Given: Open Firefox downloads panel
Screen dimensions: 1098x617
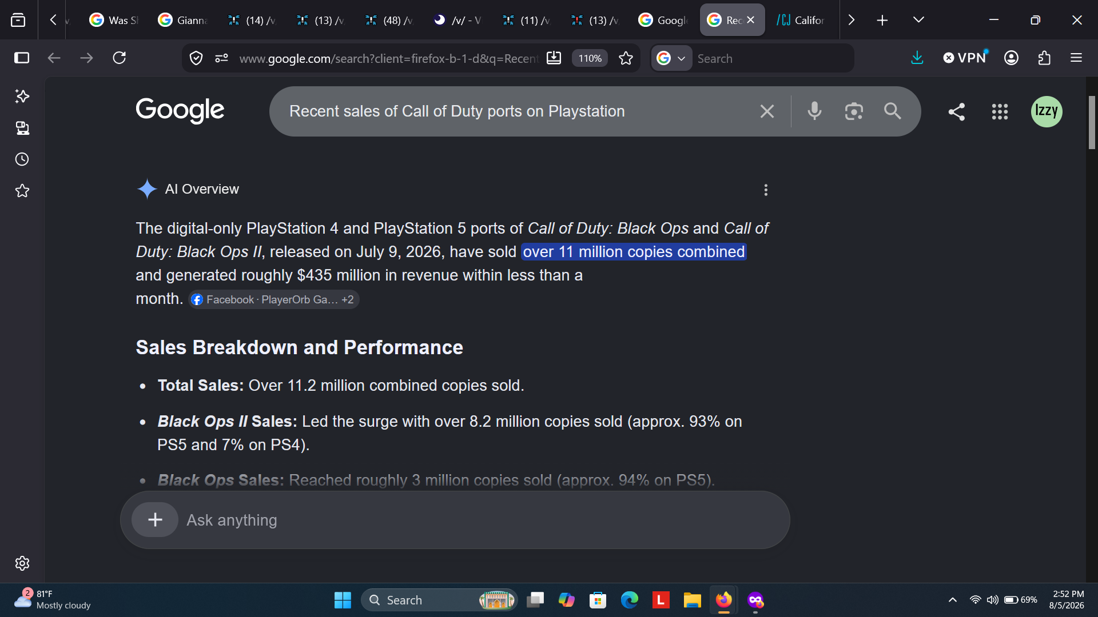Looking at the screenshot, I should click(x=917, y=58).
